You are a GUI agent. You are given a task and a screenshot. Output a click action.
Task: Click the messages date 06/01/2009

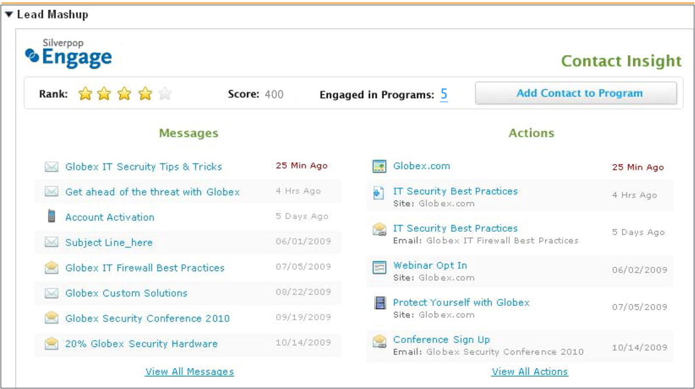coord(303,241)
